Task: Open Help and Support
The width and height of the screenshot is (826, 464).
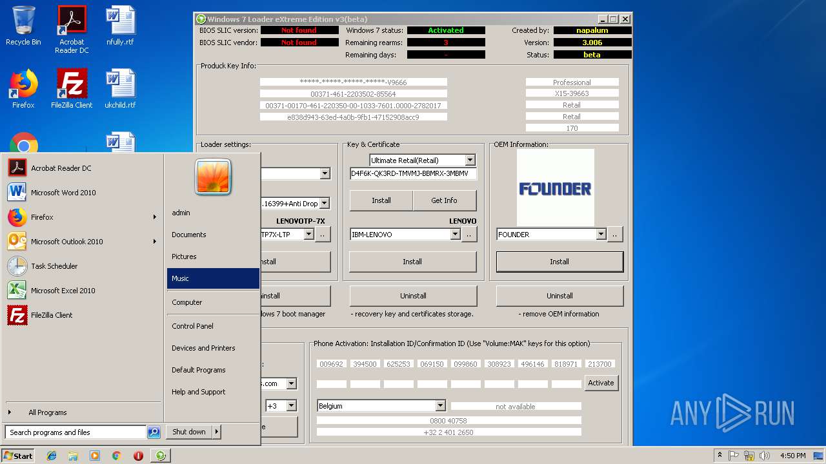Action: (213, 392)
